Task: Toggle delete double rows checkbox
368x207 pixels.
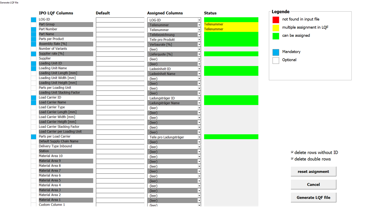Action: (292, 159)
